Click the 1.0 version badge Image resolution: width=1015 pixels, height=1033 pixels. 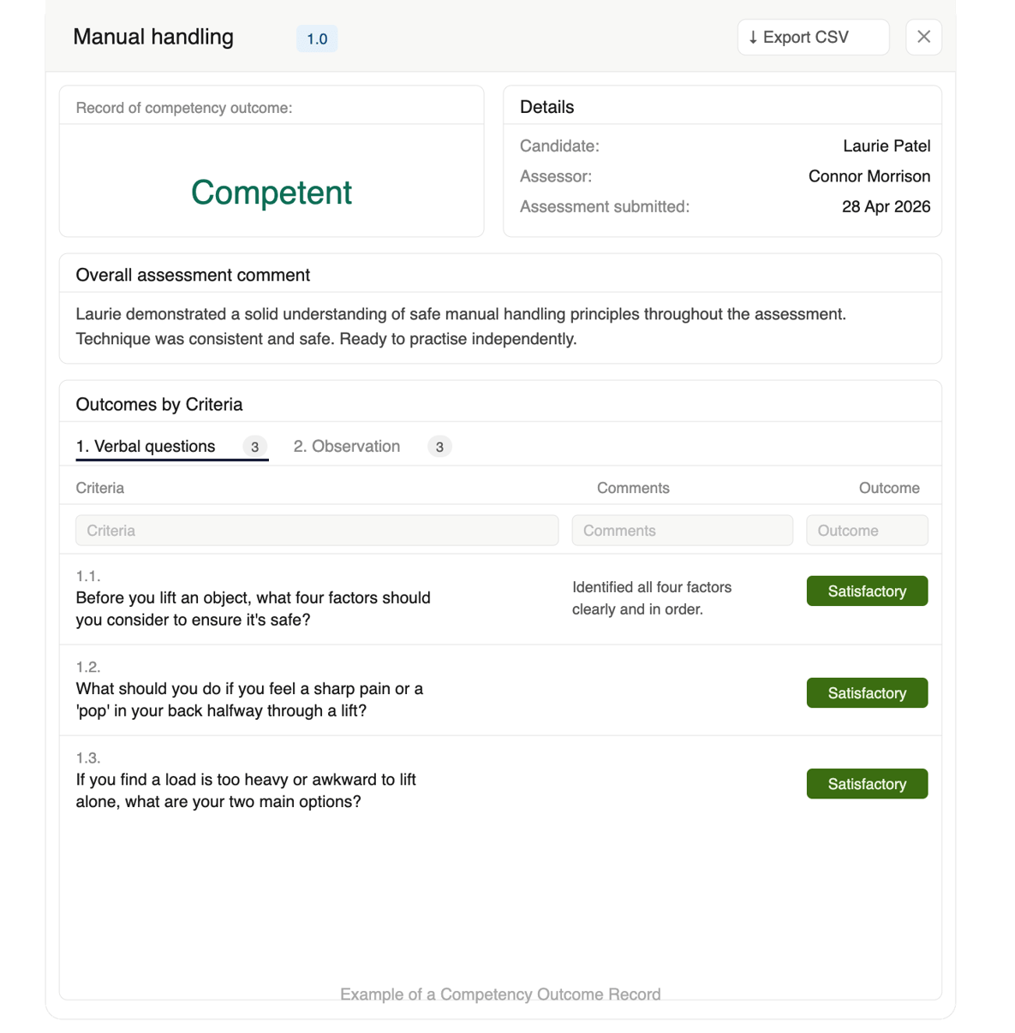point(317,39)
